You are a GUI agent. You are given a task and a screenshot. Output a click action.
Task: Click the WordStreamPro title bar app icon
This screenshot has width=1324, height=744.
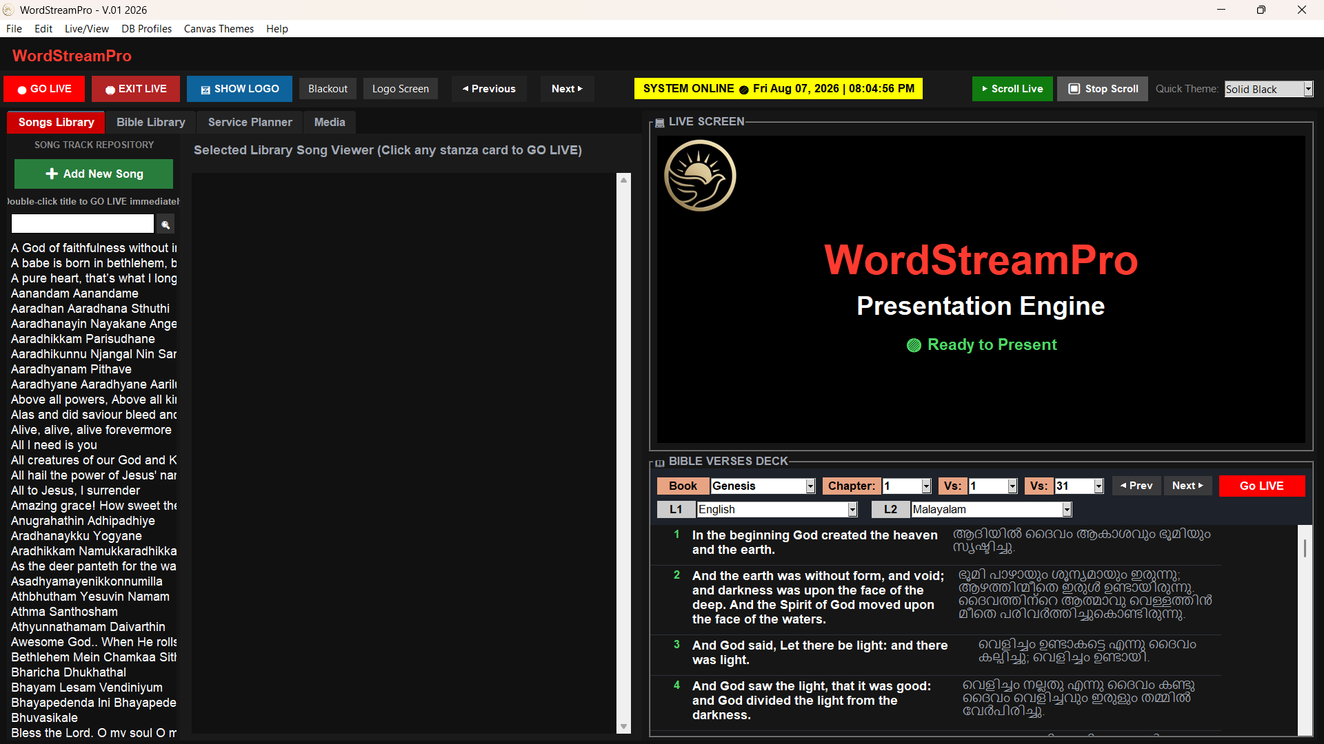[x=8, y=10]
